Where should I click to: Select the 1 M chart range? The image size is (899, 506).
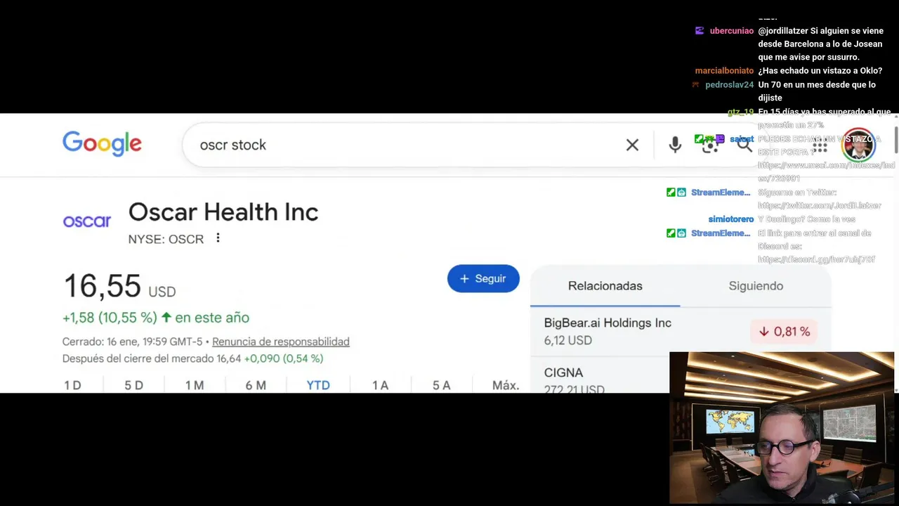(x=195, y=385)
